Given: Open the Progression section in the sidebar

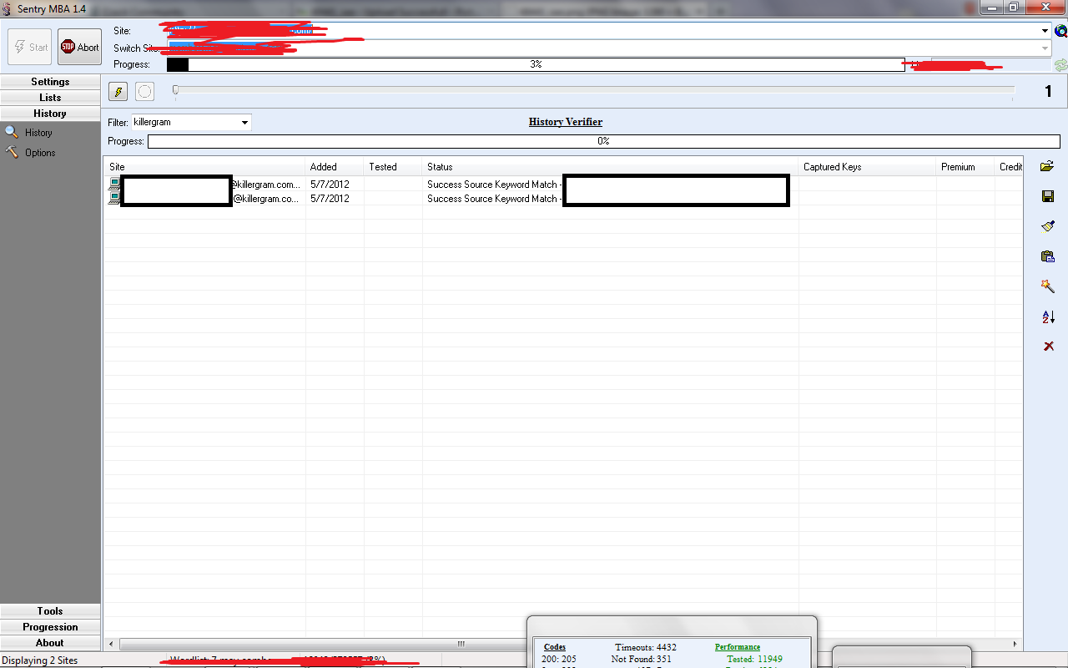Looking at the screenshot, I should [50, 627].
